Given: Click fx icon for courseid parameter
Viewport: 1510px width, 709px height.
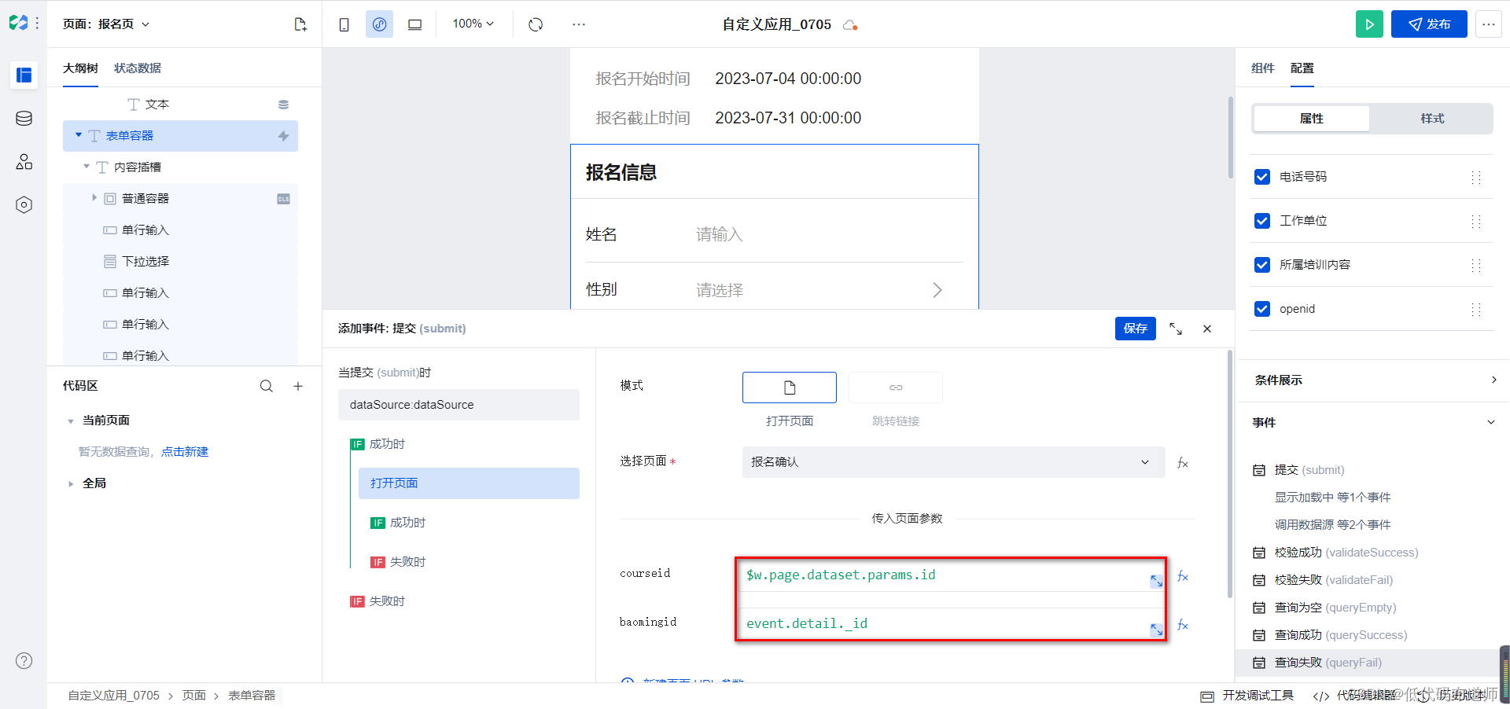Looking at the screenshot, I should 1183,576.
